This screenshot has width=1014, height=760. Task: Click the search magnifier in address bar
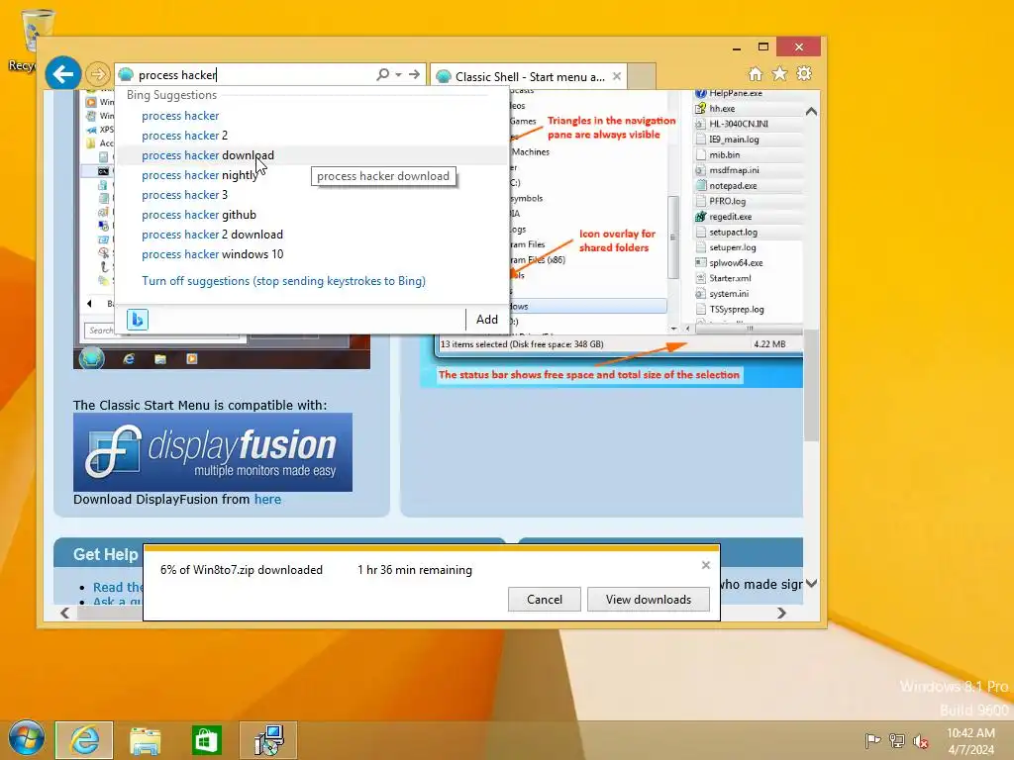(x=383, y=74)
